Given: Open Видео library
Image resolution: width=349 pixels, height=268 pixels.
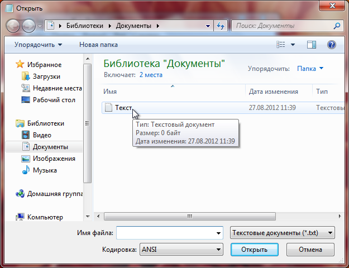Looking at the screenshot, I should [42, 135].
